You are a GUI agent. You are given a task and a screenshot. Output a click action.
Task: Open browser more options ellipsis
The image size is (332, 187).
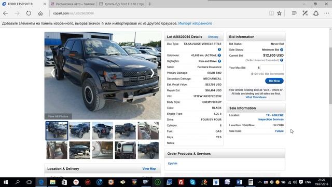pos(326,14)
